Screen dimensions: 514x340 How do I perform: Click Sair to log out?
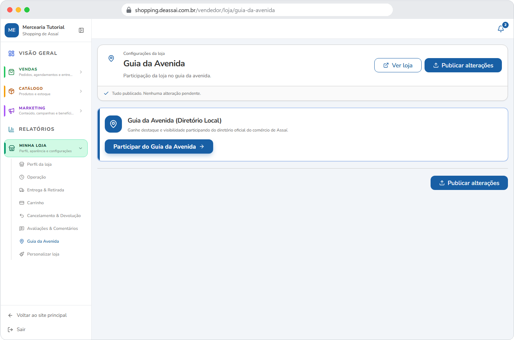tap(17, 330)
